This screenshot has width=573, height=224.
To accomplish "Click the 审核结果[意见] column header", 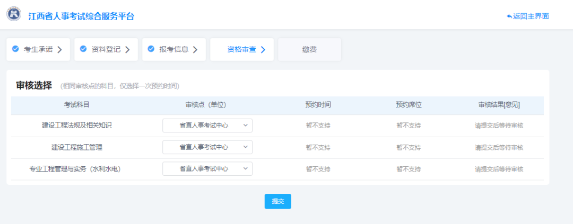I will tap(499, 105).
